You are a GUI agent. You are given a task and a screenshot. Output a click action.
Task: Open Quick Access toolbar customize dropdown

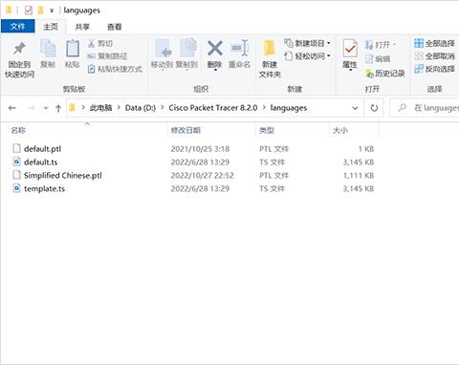pyautogui.click(x=52, y=11)
